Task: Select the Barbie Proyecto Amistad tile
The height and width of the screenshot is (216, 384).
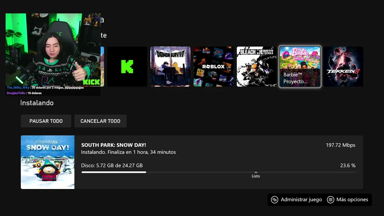Action: point(300,67)
